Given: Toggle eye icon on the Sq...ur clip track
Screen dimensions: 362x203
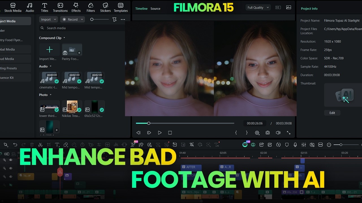Looking at the screenshot, I should (x=11, y=176).
